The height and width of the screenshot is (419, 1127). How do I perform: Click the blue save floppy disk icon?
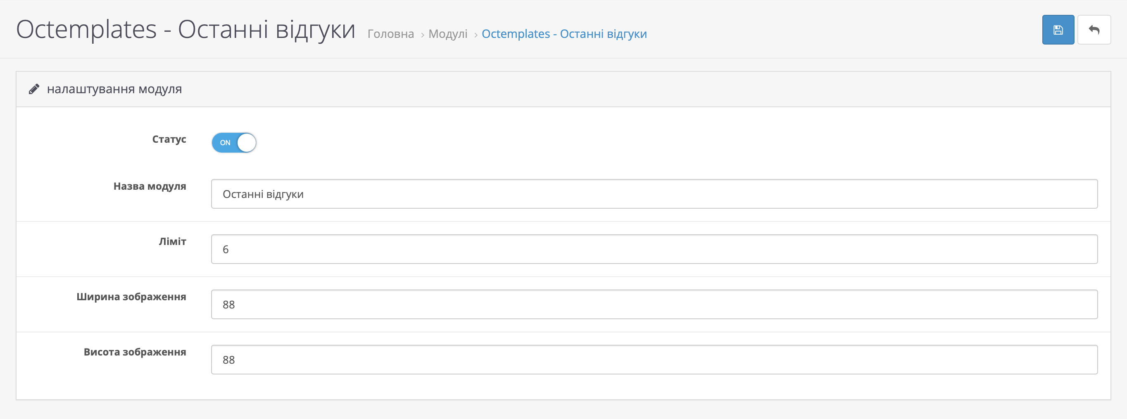click(1058, 30)
